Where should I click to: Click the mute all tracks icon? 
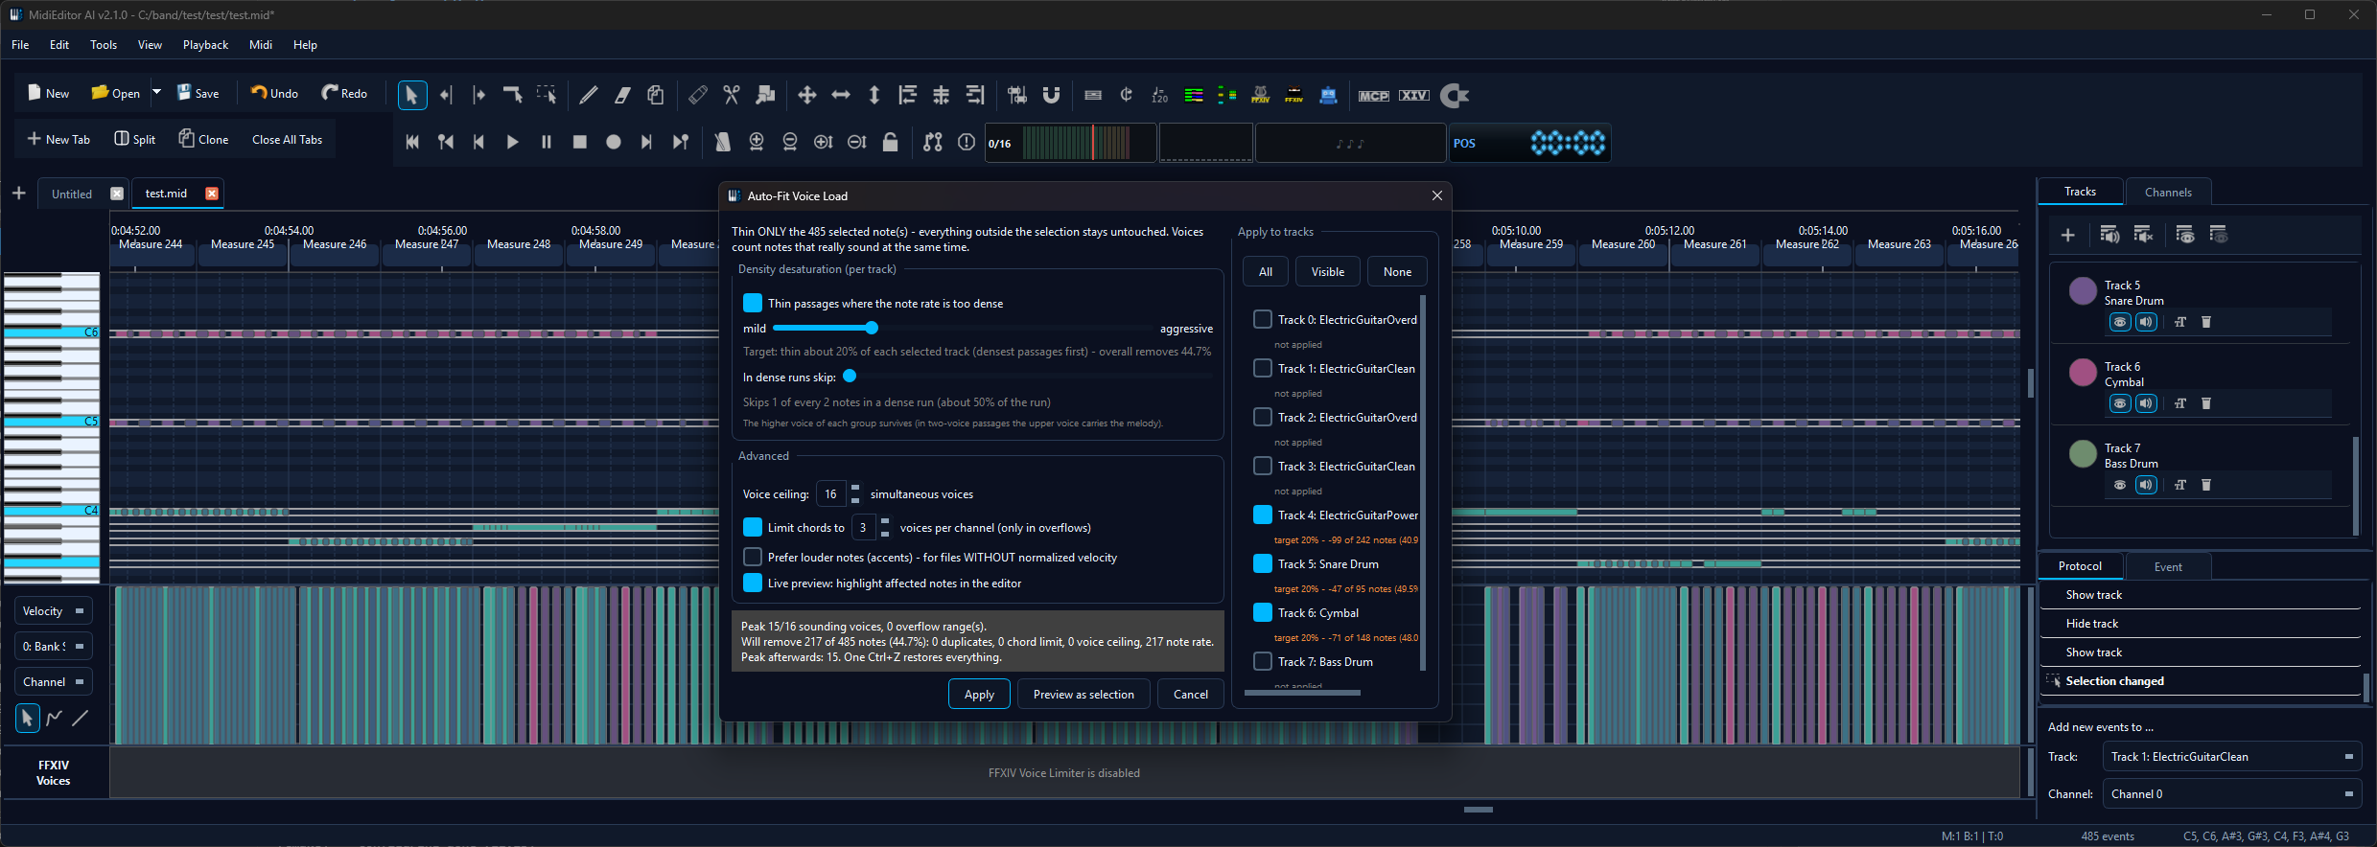click(x=2143, y=235)
